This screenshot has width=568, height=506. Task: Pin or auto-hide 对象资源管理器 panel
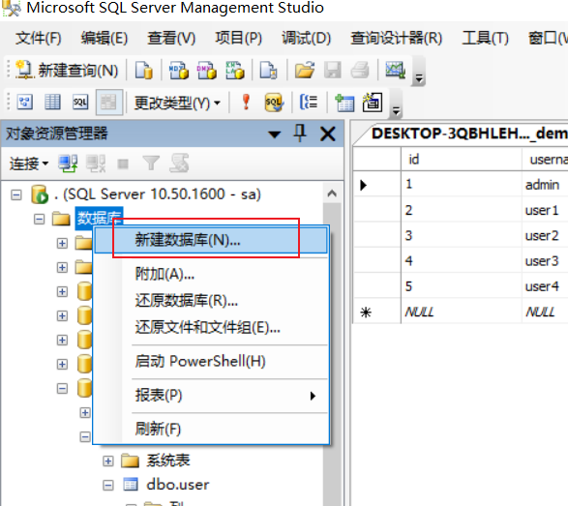click(300, 133)
